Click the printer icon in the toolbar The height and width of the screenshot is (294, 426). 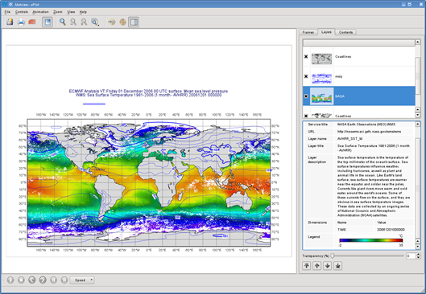pyautogui.click(x=21, y=22)
